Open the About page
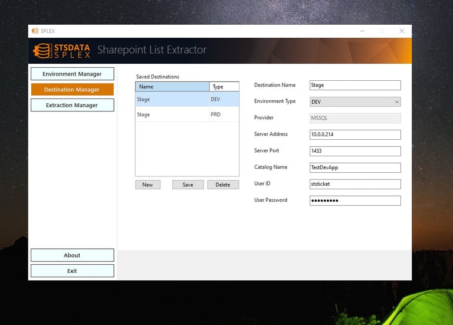 [x=72, y=255]
